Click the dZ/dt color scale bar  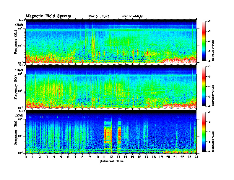(204, 132)
